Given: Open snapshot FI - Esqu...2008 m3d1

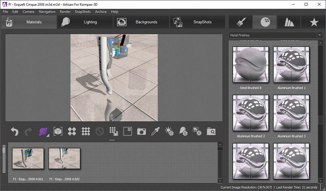Looking at the screenshot, I should click(x=28, y=158).
